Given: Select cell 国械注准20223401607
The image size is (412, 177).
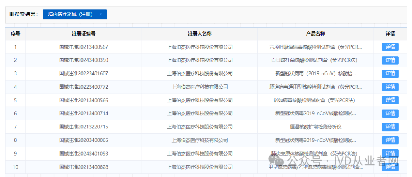Looking at the screenshot, I should [x=84, y=74].
